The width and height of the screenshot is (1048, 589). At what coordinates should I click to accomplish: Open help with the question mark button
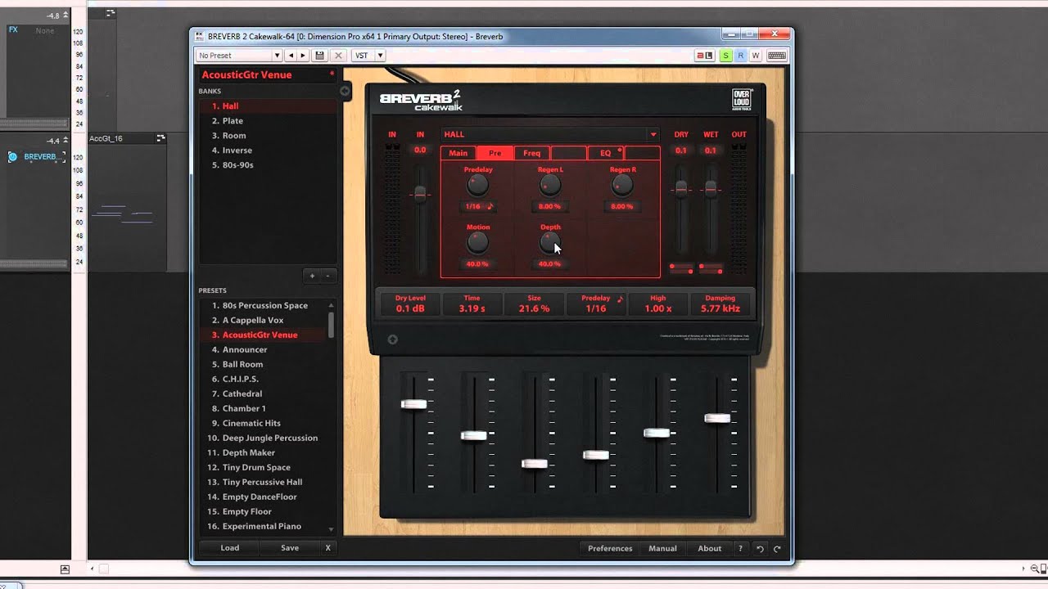(x=740, y=549)
